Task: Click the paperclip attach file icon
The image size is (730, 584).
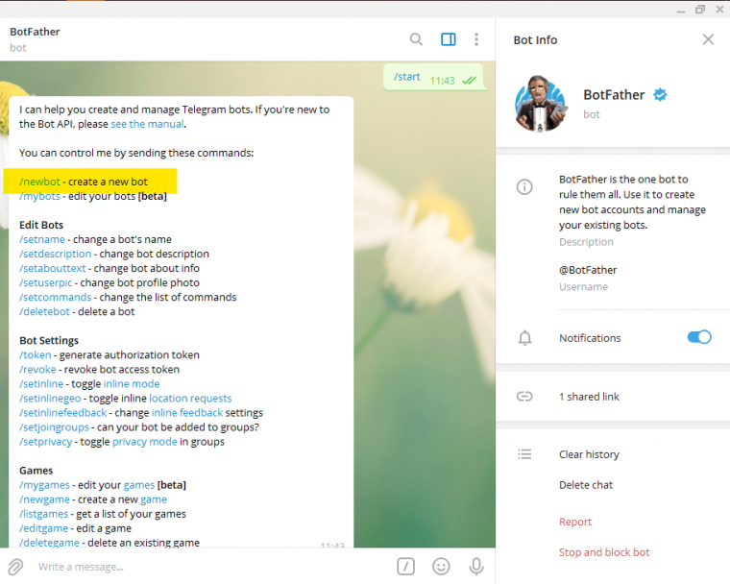Action: point(15,567)
